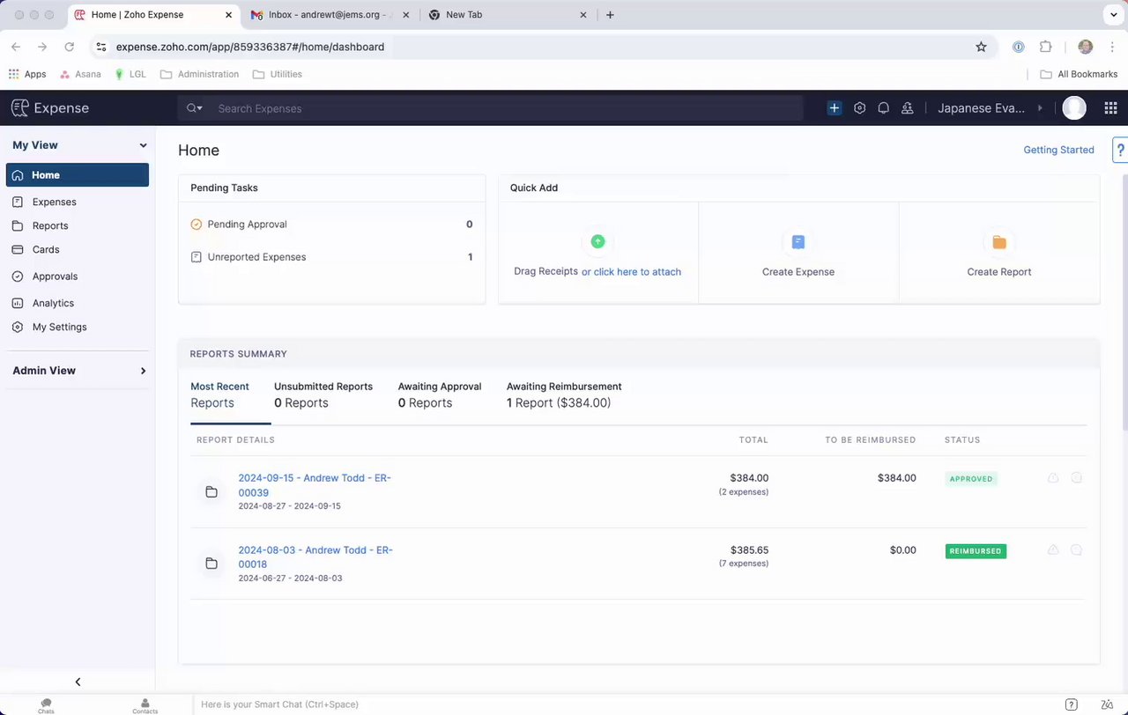The width and height of the screenshot is (1128, 715).
Task: Open the search filter dropdown
Action: (x=195, y=108)
